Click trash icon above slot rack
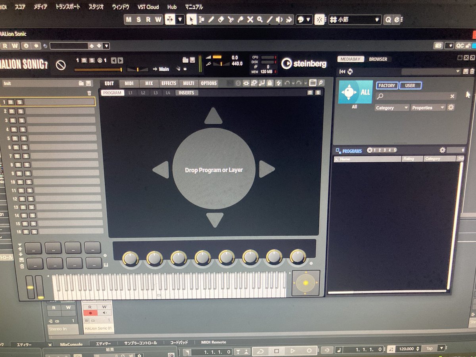476x357 pixels. tap(89, 93)
